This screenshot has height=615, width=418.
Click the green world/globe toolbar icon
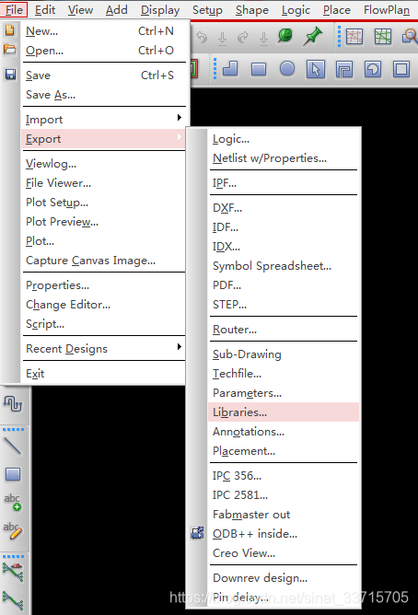coord(285,36)
